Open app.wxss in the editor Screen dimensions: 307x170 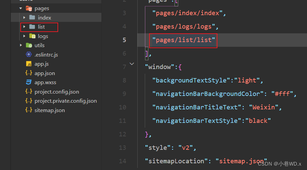point(45,83)
